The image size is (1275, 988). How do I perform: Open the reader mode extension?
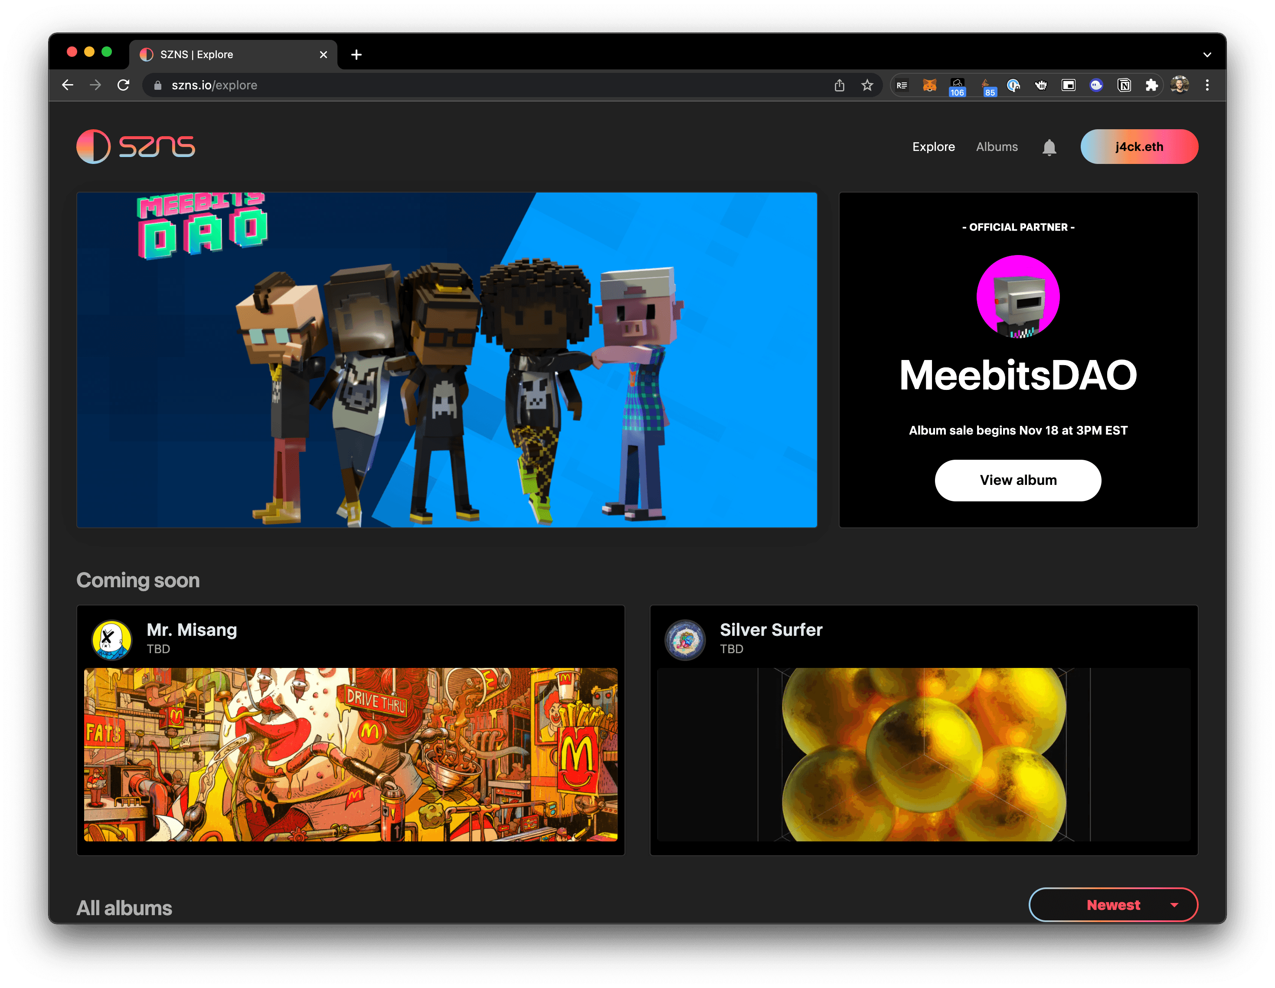(902, 85)
